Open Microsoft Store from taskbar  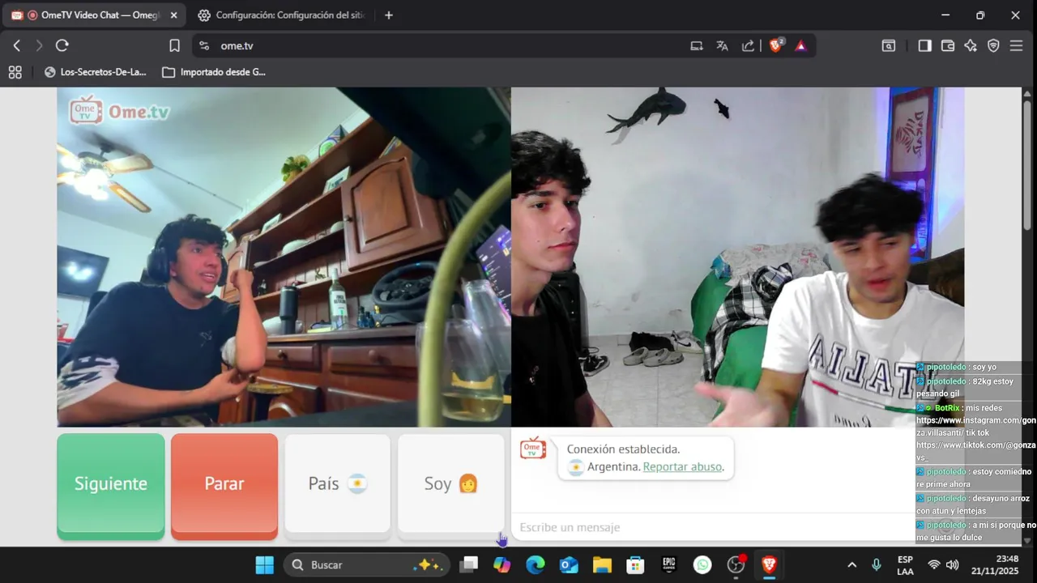pyautogui.click(x=636, y=565)
